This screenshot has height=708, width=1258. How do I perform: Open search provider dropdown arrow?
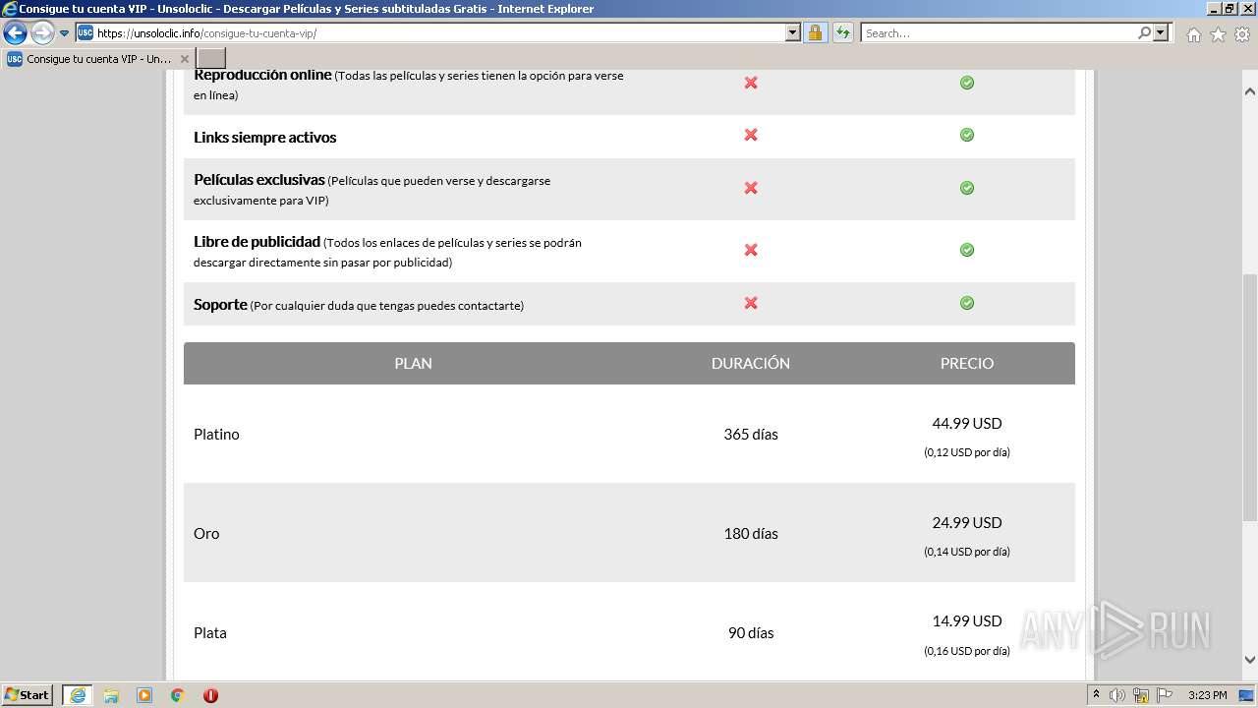1161,32
